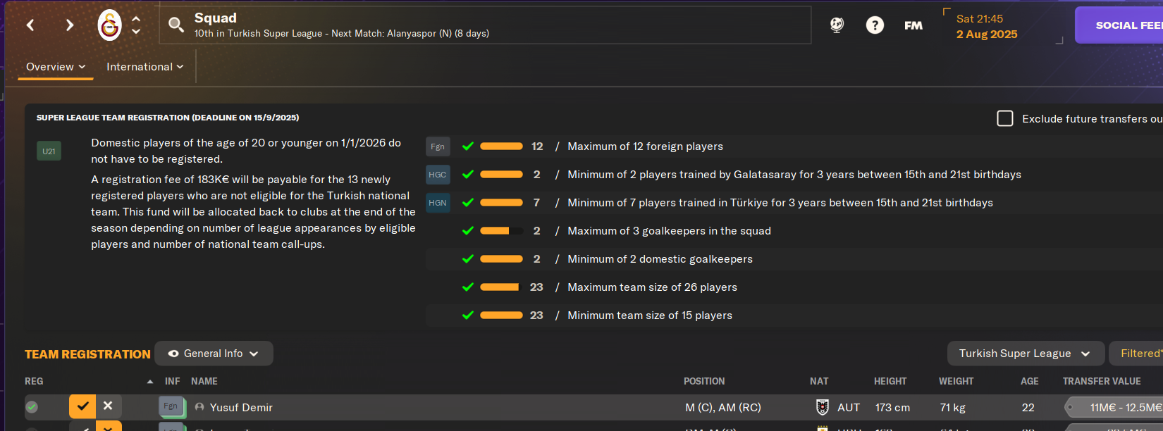
Task: Click the globe world icon
Action: 837,25
